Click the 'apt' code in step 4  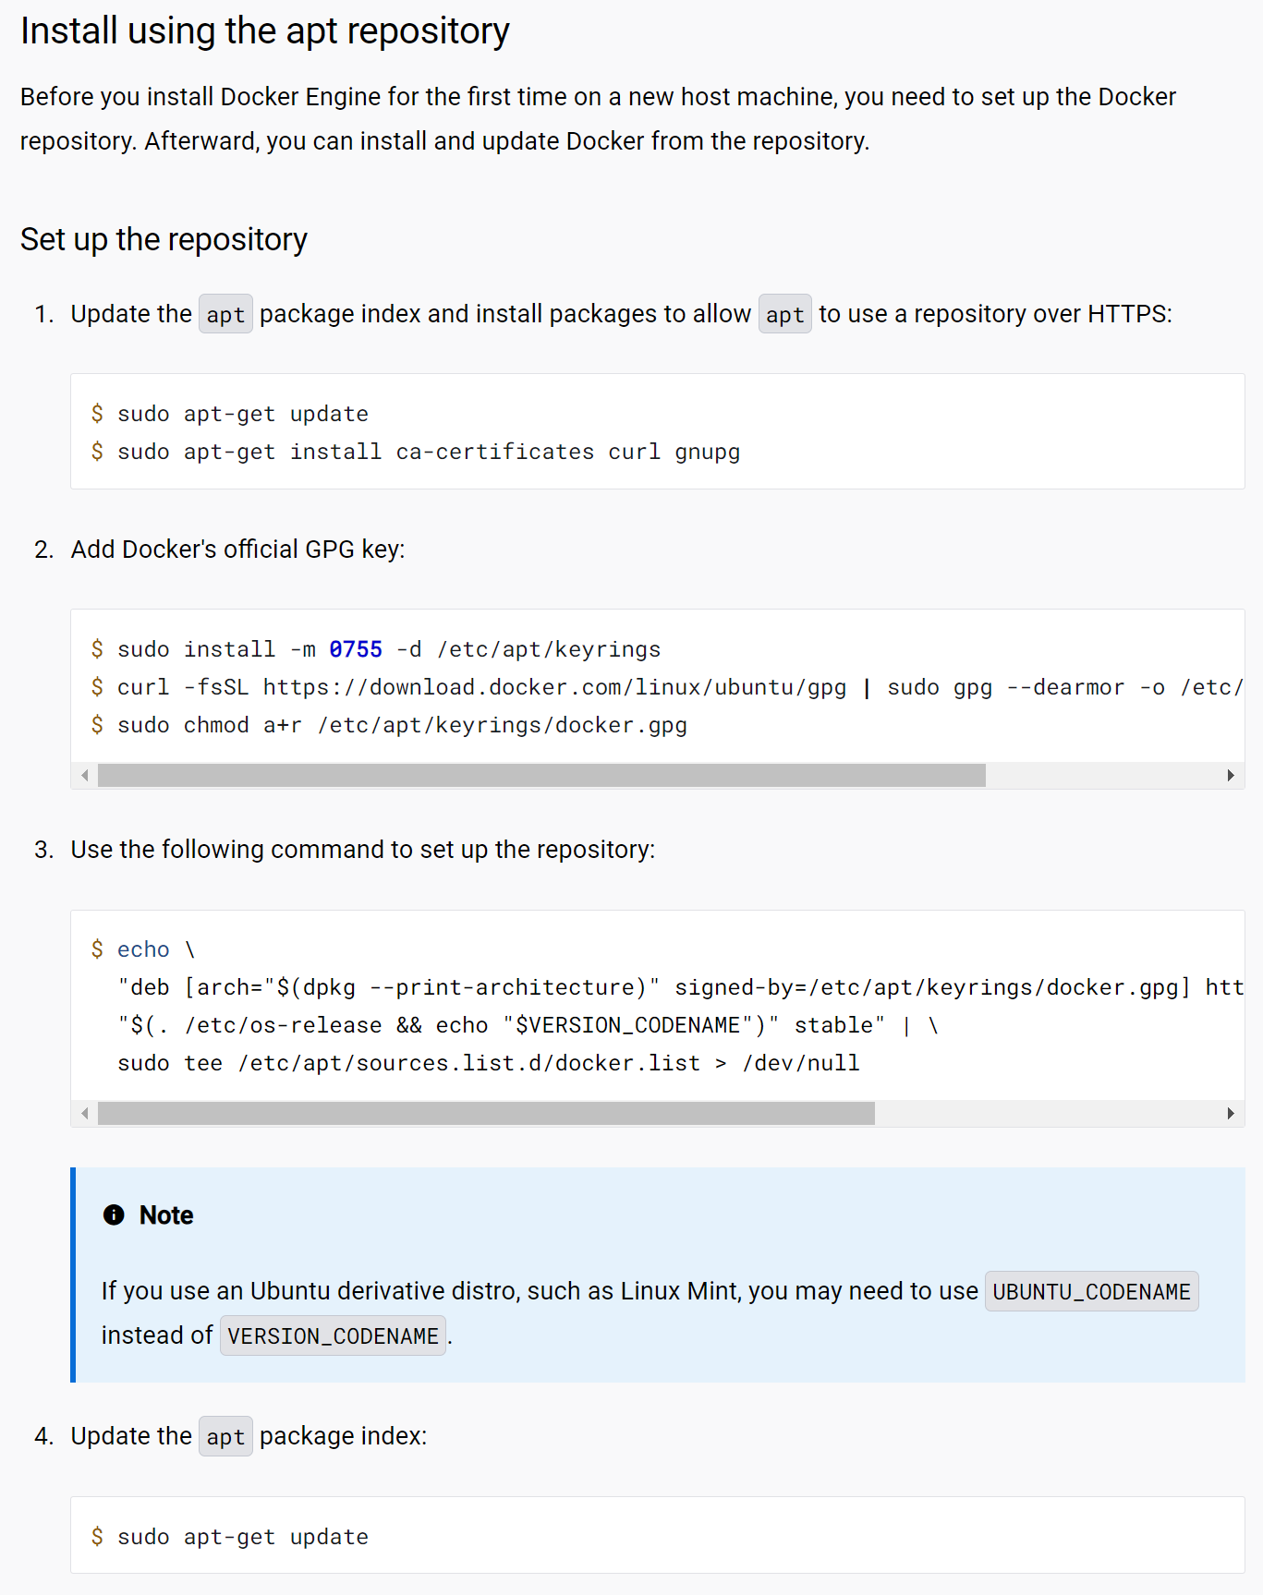coord(225,1437)
